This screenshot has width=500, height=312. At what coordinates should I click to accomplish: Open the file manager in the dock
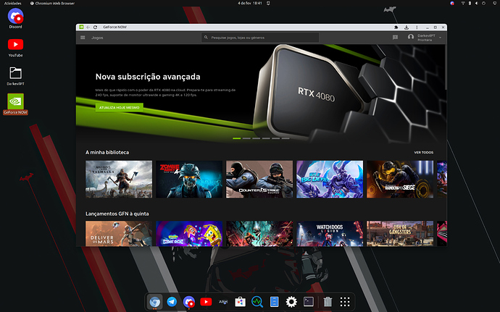[x=274, y=301]
